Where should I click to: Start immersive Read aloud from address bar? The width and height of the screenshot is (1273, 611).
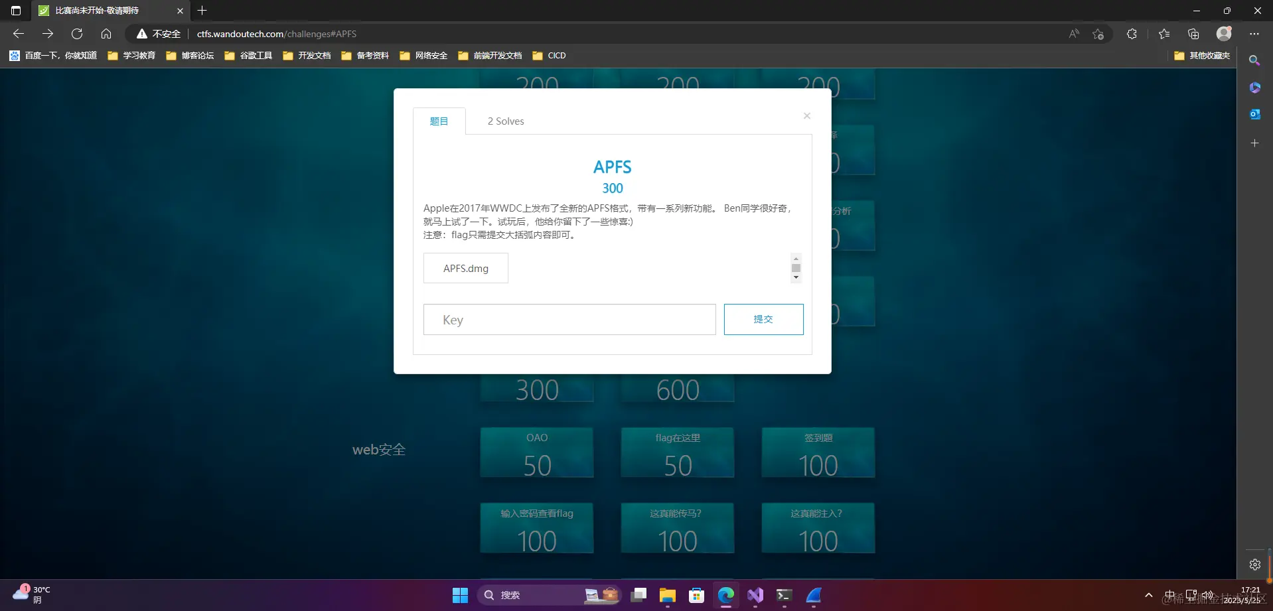click(1075, 33)
